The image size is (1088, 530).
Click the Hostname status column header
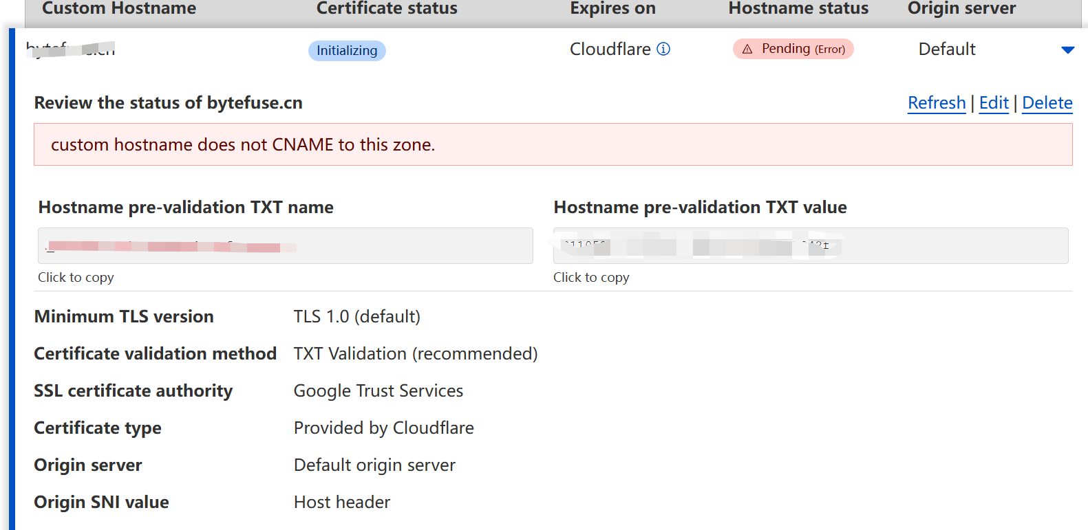coord(798,9)
